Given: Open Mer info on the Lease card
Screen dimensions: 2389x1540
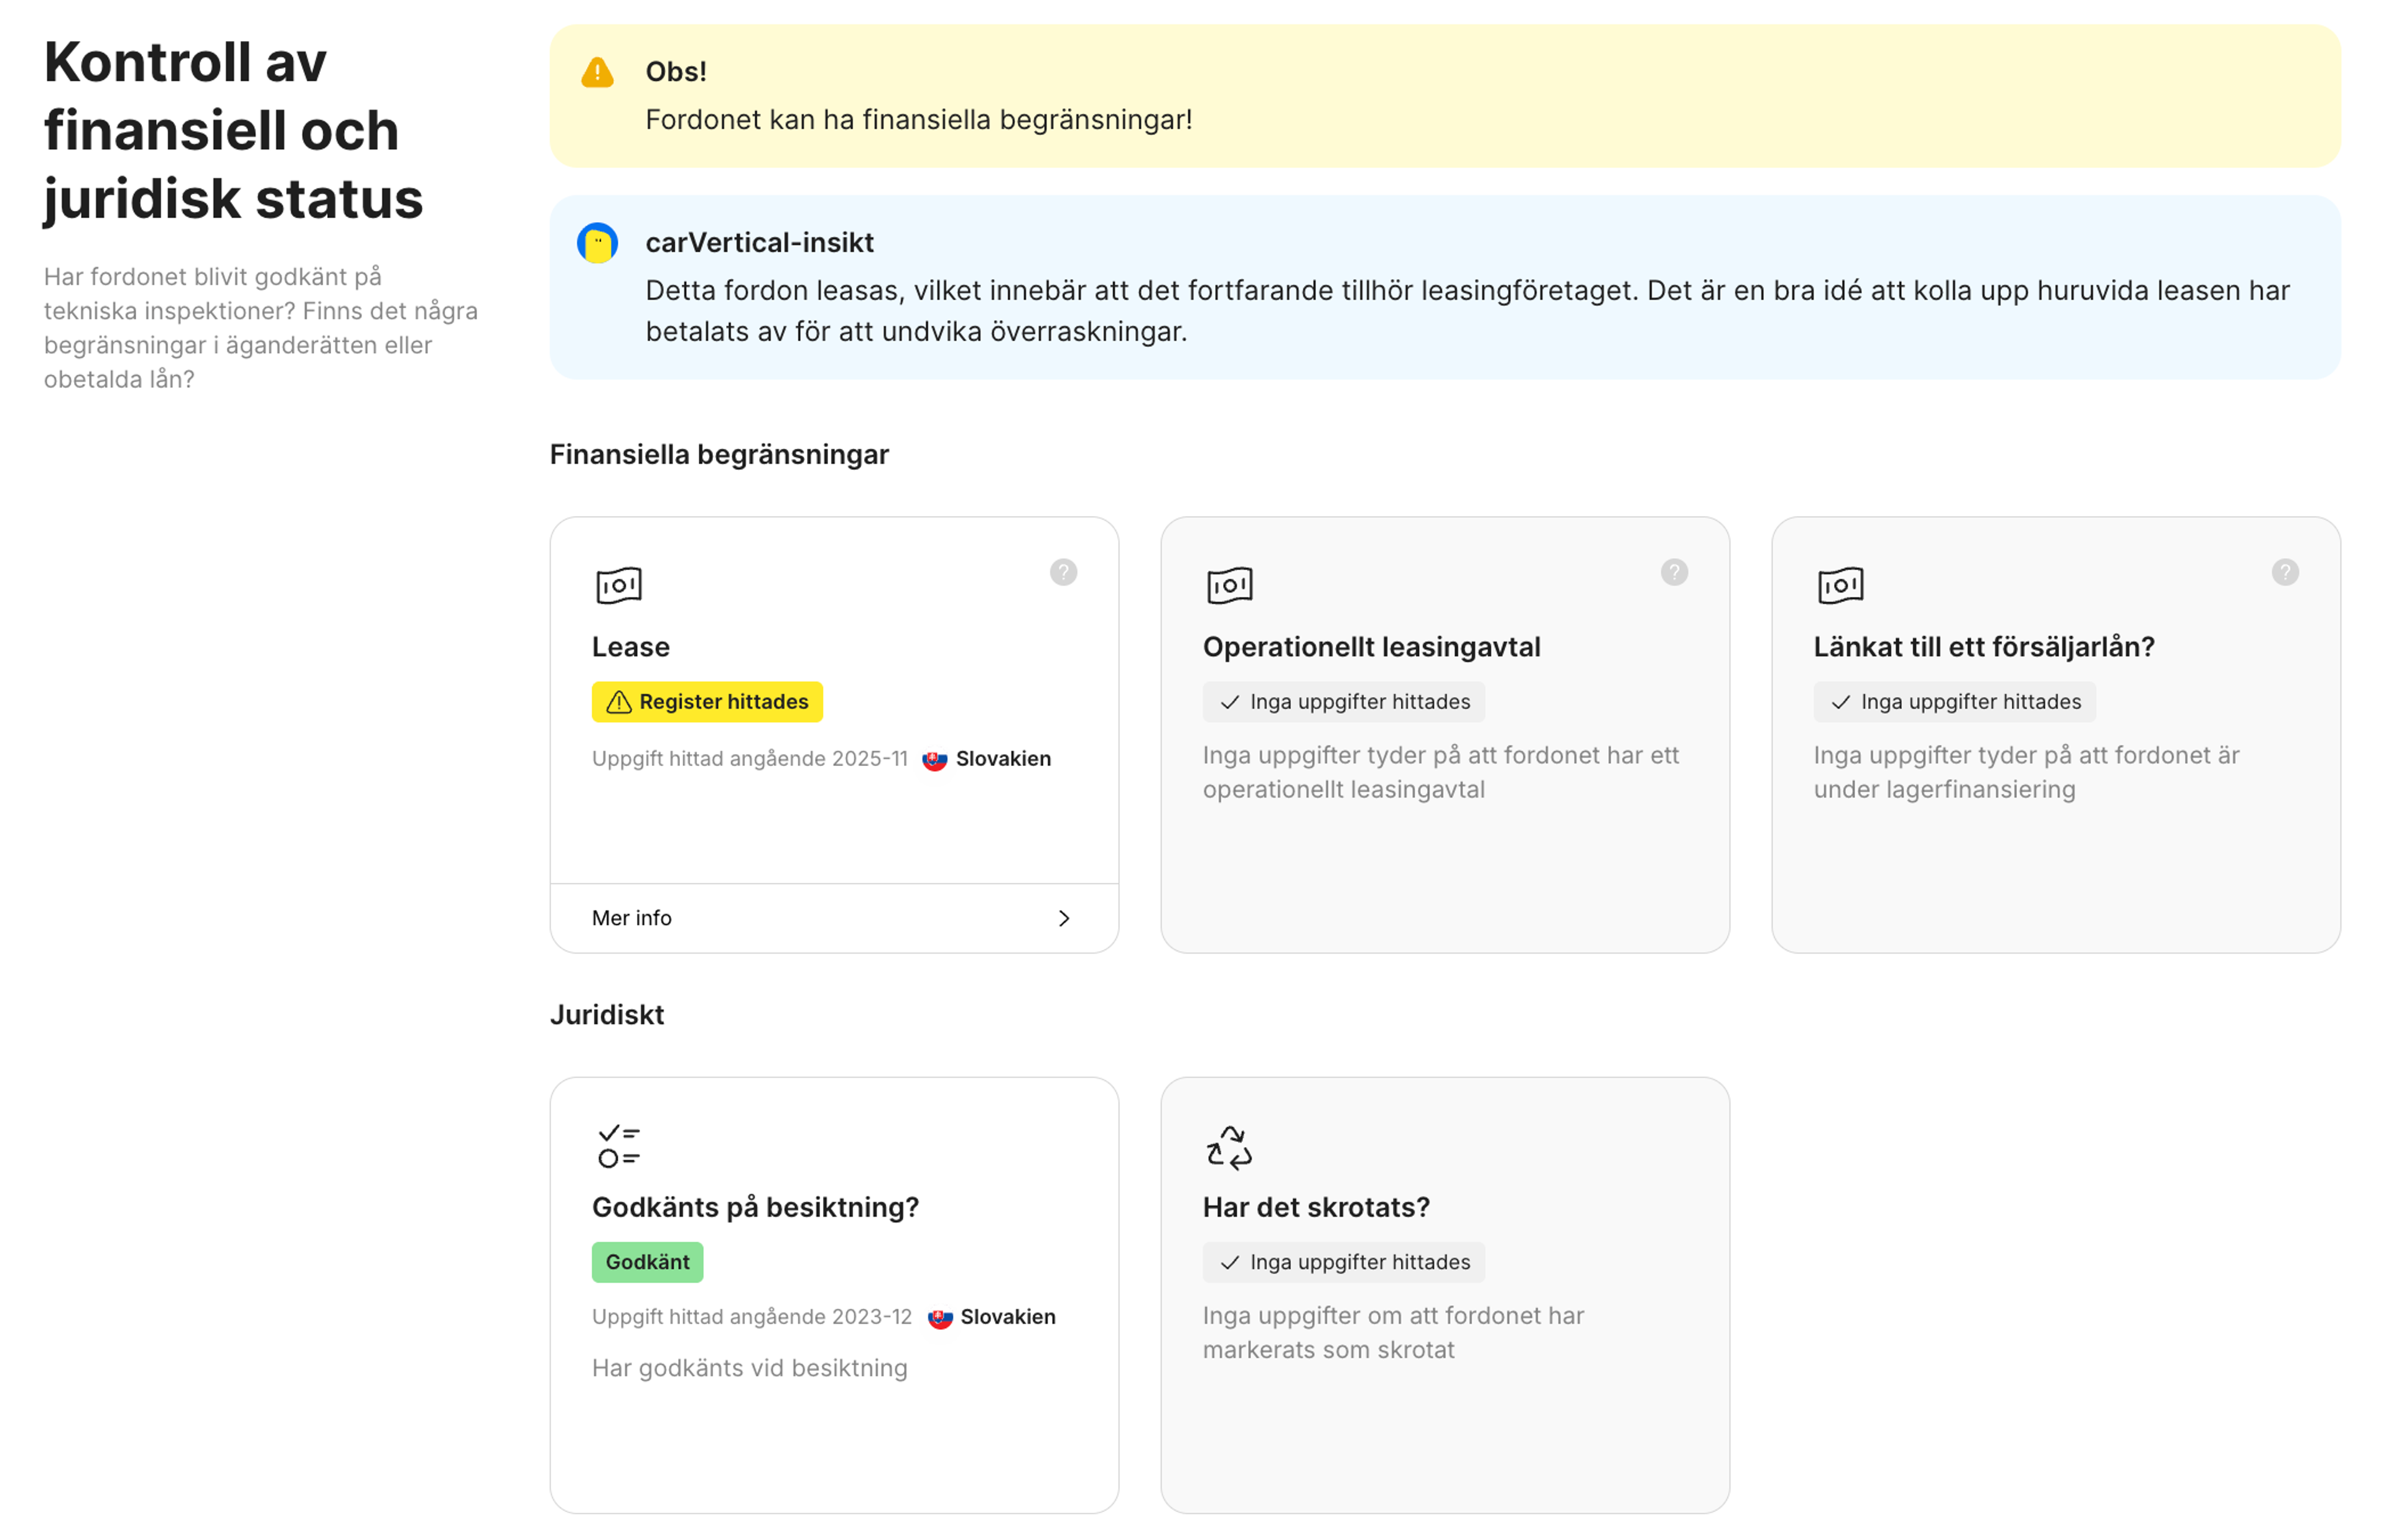Looking at the screenshot, I should [834, 918].
